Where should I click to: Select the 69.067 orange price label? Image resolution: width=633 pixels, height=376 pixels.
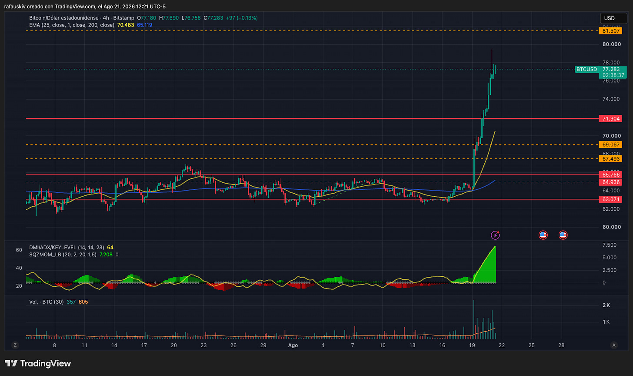click(x=610, y=144)
